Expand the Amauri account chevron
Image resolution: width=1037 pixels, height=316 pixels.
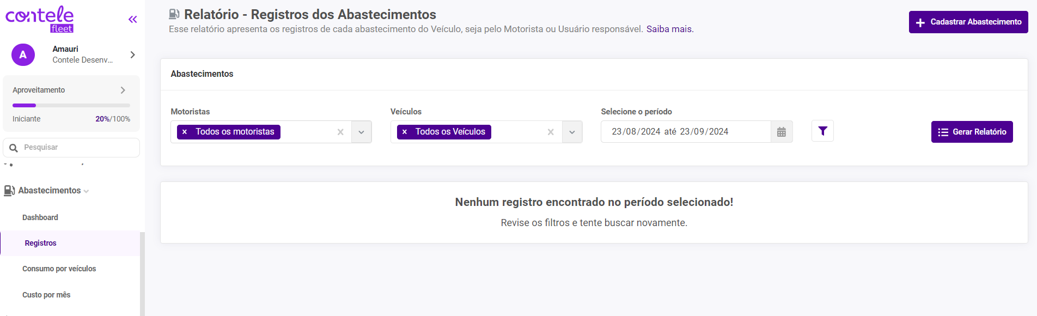(x=132, y=54)
